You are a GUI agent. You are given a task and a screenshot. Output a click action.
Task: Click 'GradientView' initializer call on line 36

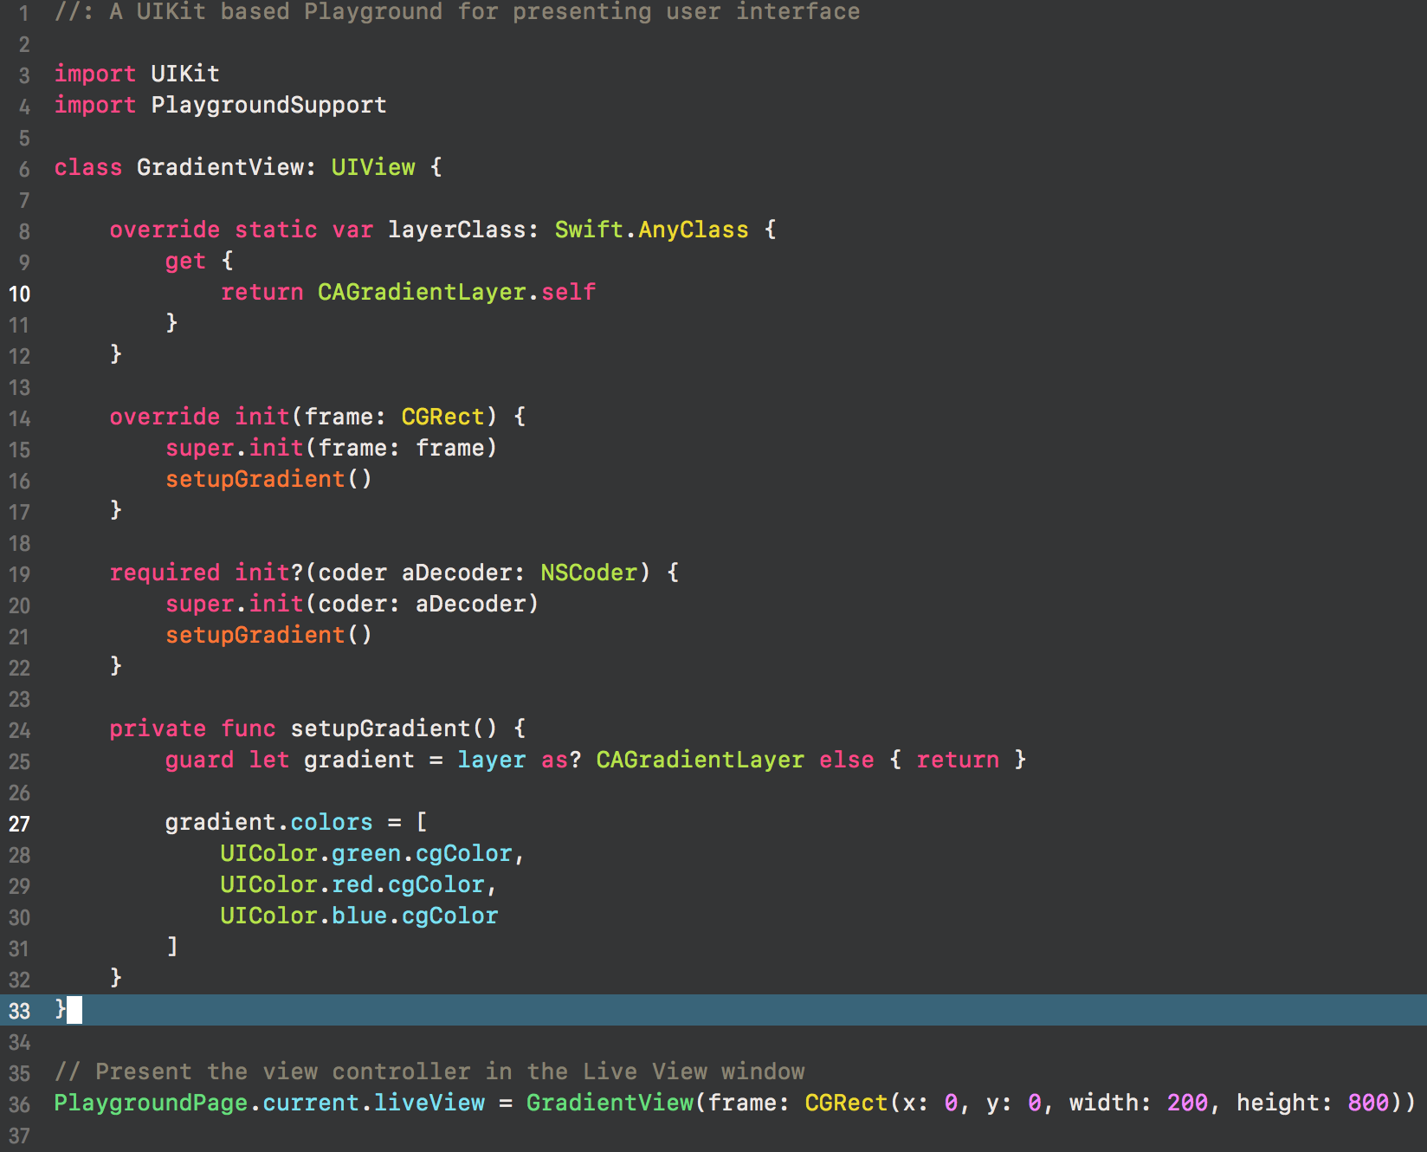(x=610, y=1103)
